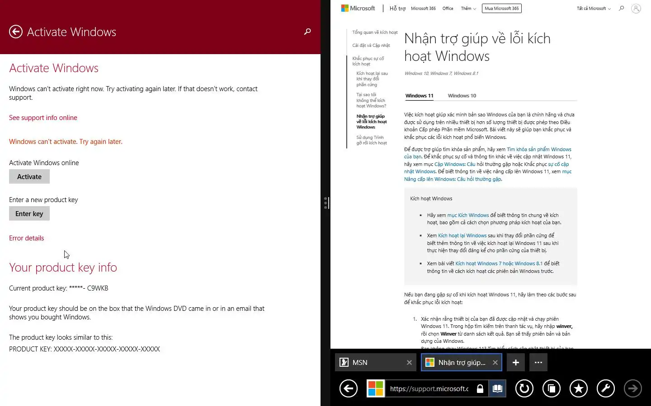Screen dimensions: 651x406
Task: Click 'PRODUCT KEY: XXXXX-XXXXX' sample text
Action: tap(85, 349)
